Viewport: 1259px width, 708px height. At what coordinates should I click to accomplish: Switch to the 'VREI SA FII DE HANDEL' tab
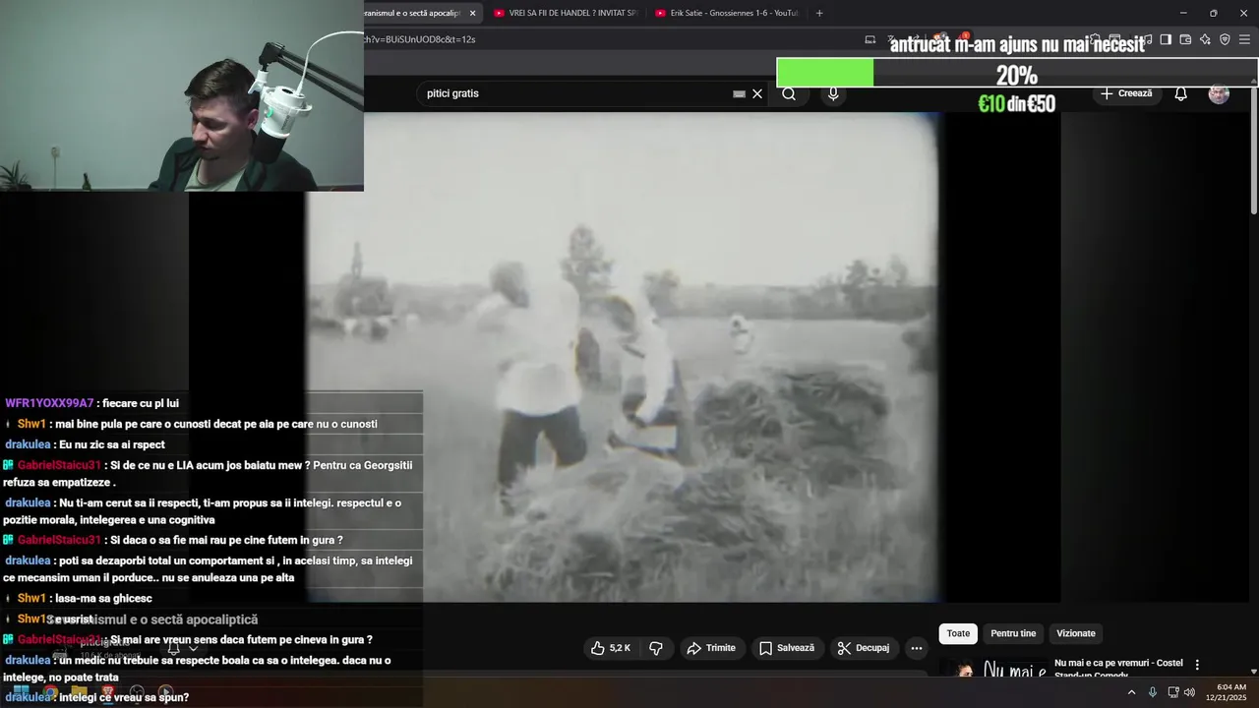click(566, 13)
